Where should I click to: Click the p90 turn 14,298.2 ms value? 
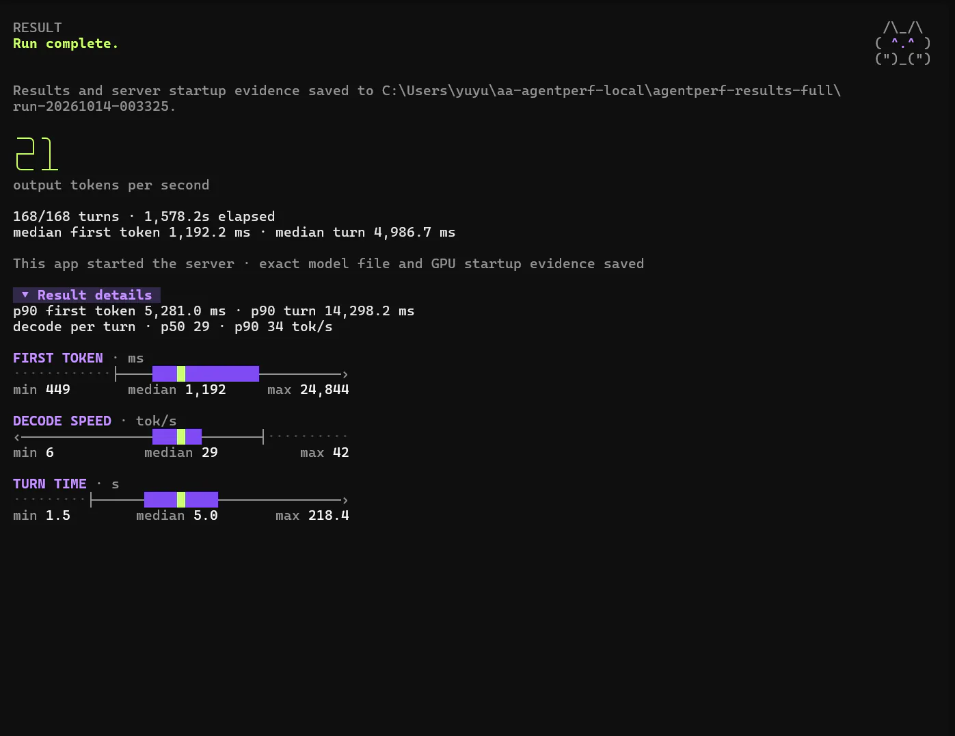click(332, 311)
